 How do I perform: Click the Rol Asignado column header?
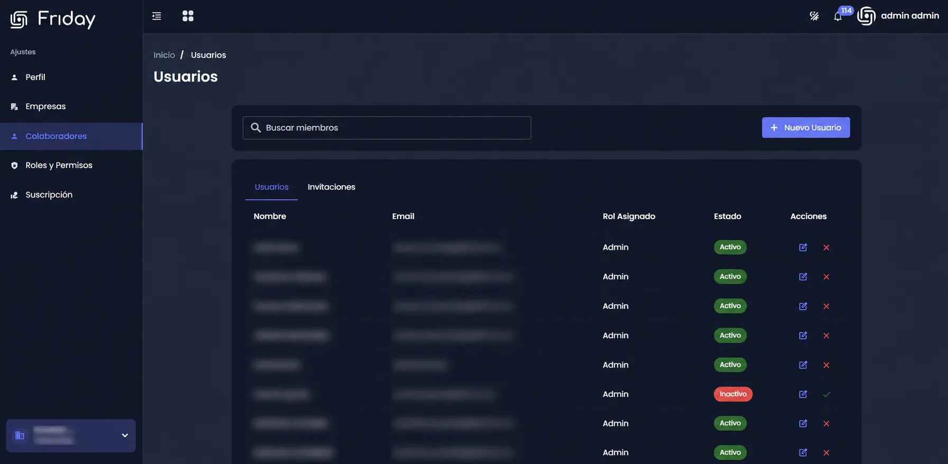(629, 216)
